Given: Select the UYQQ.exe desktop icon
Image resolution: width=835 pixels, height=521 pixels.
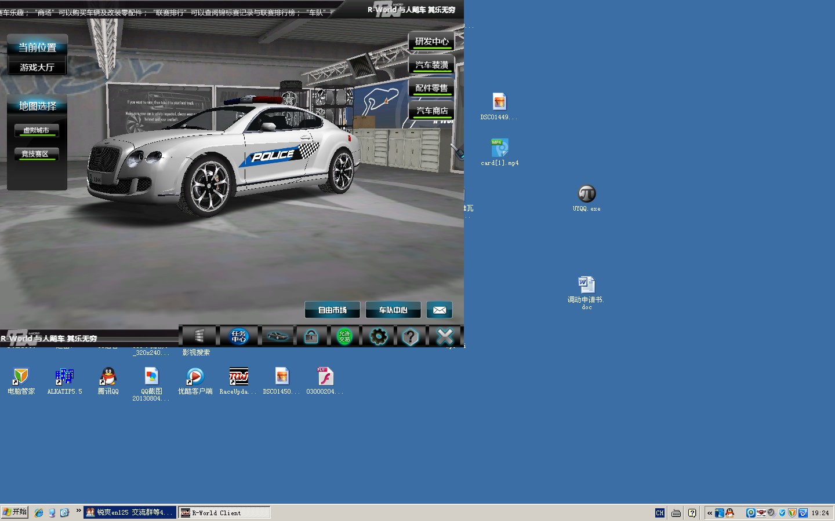Looking at the screenshot, I should pyautogui.click(x=586, y=198).
